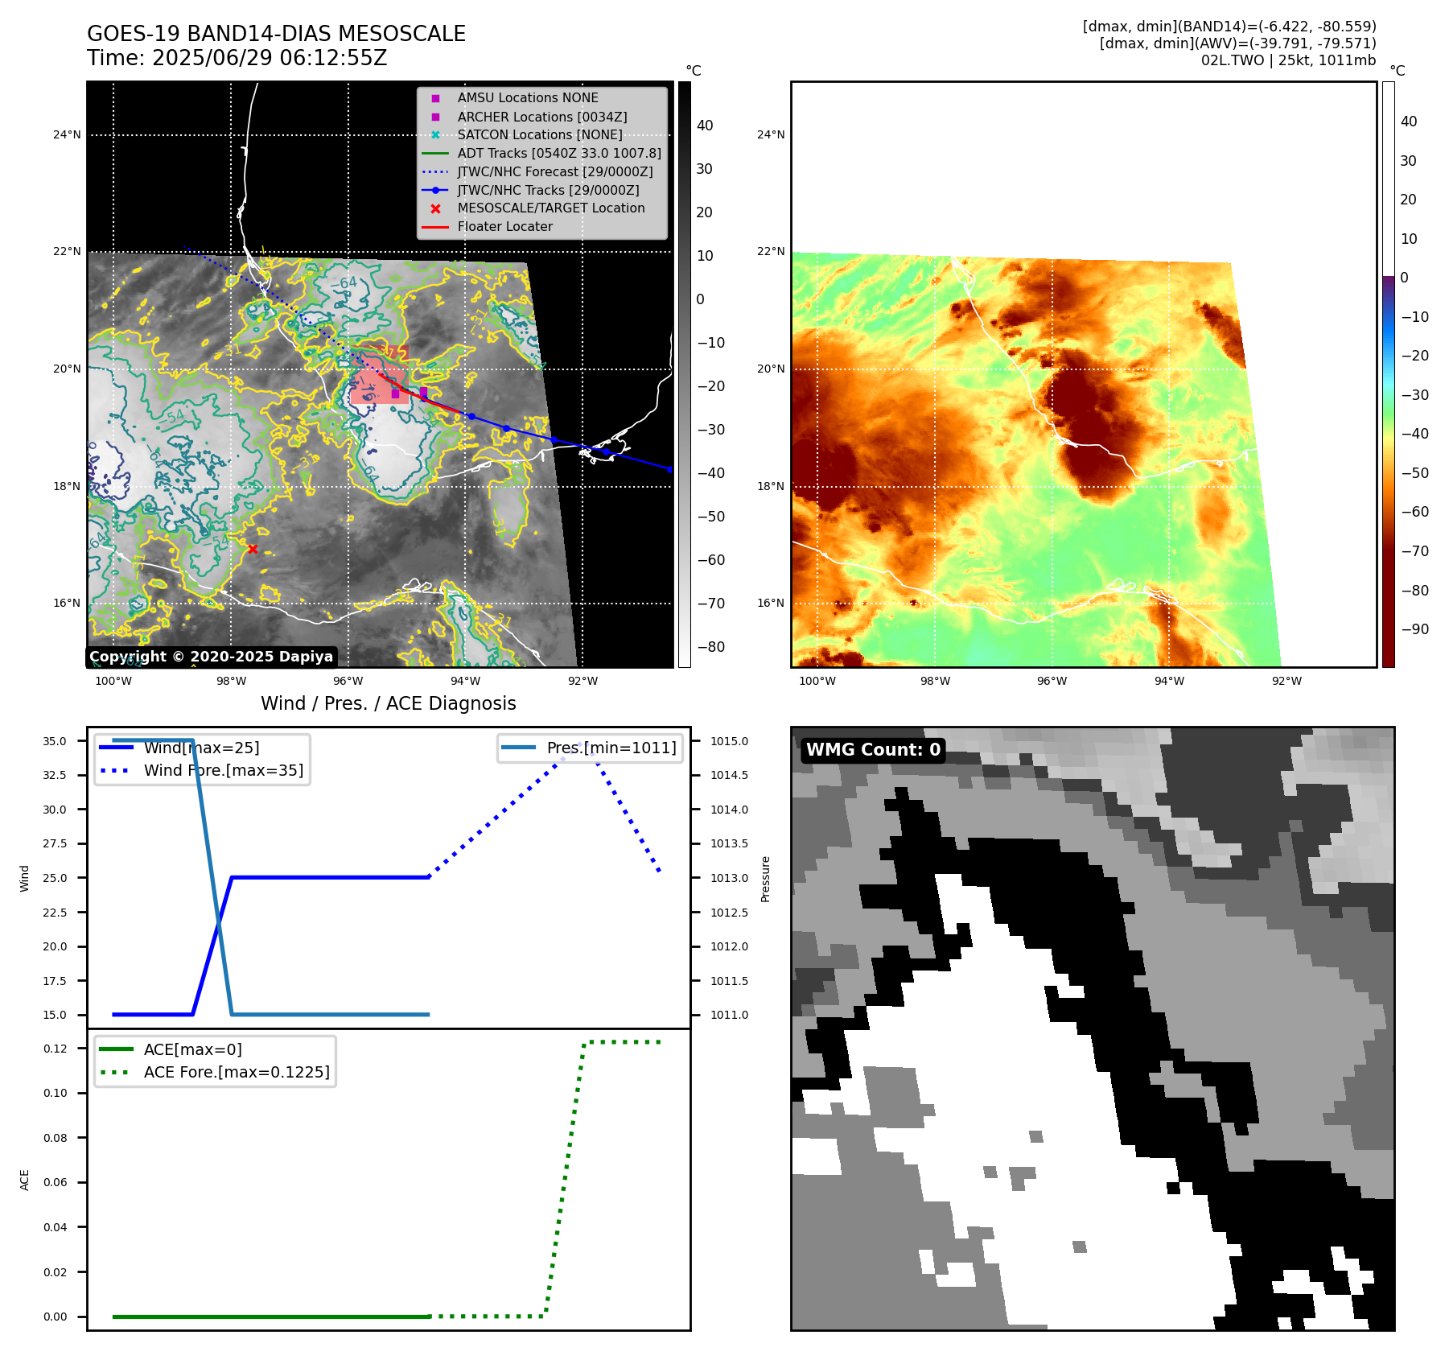Click the Copyright 2020-2025 Dapiya label
The width and height of the screenshot is (1449, 1360).
point(211,657)
